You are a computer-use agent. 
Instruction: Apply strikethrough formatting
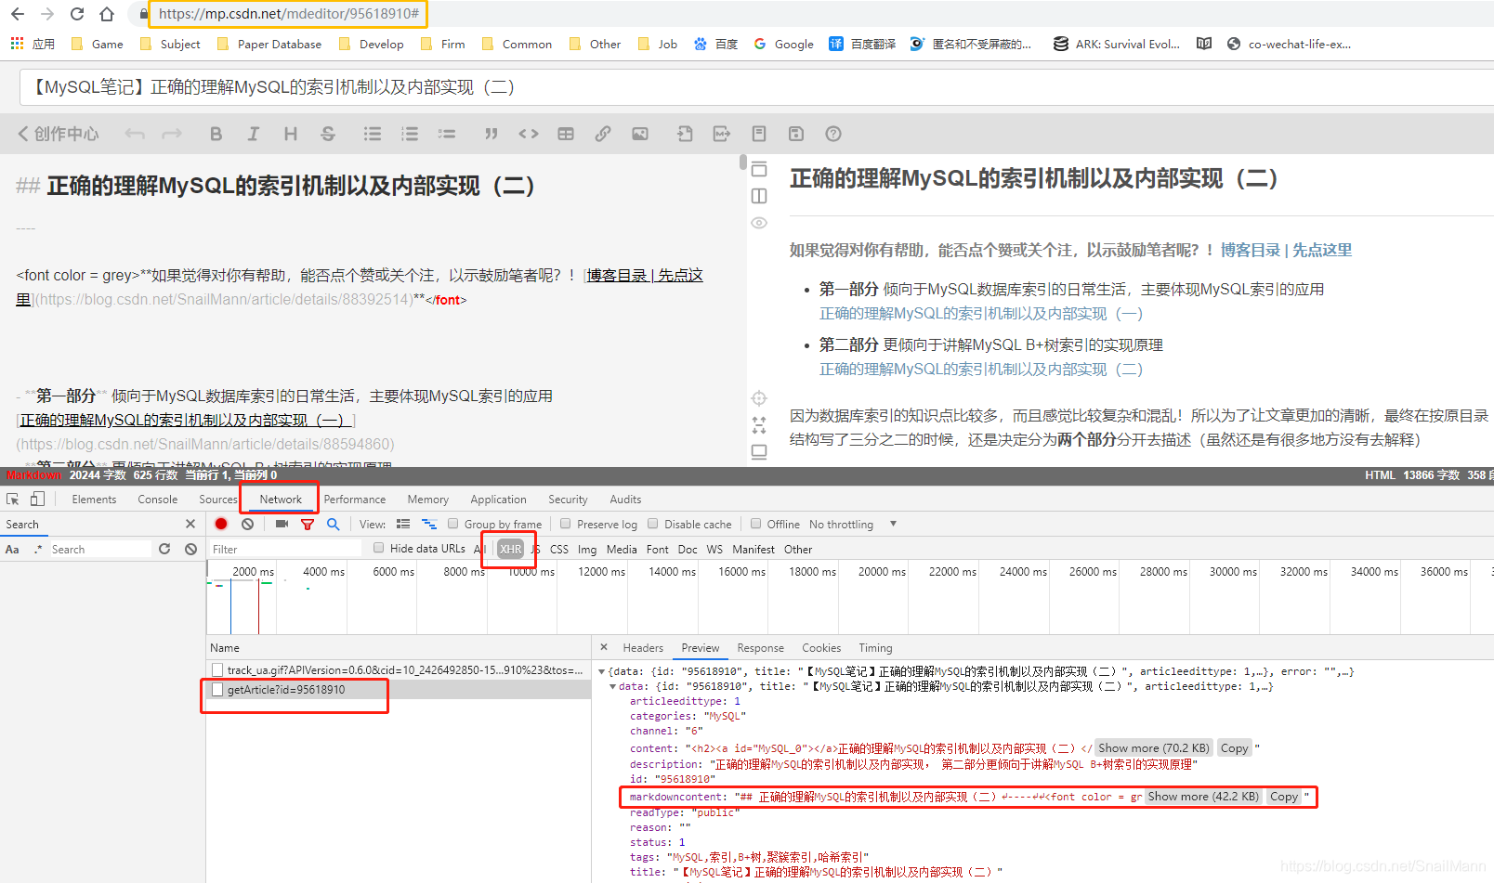pos(328,134)
